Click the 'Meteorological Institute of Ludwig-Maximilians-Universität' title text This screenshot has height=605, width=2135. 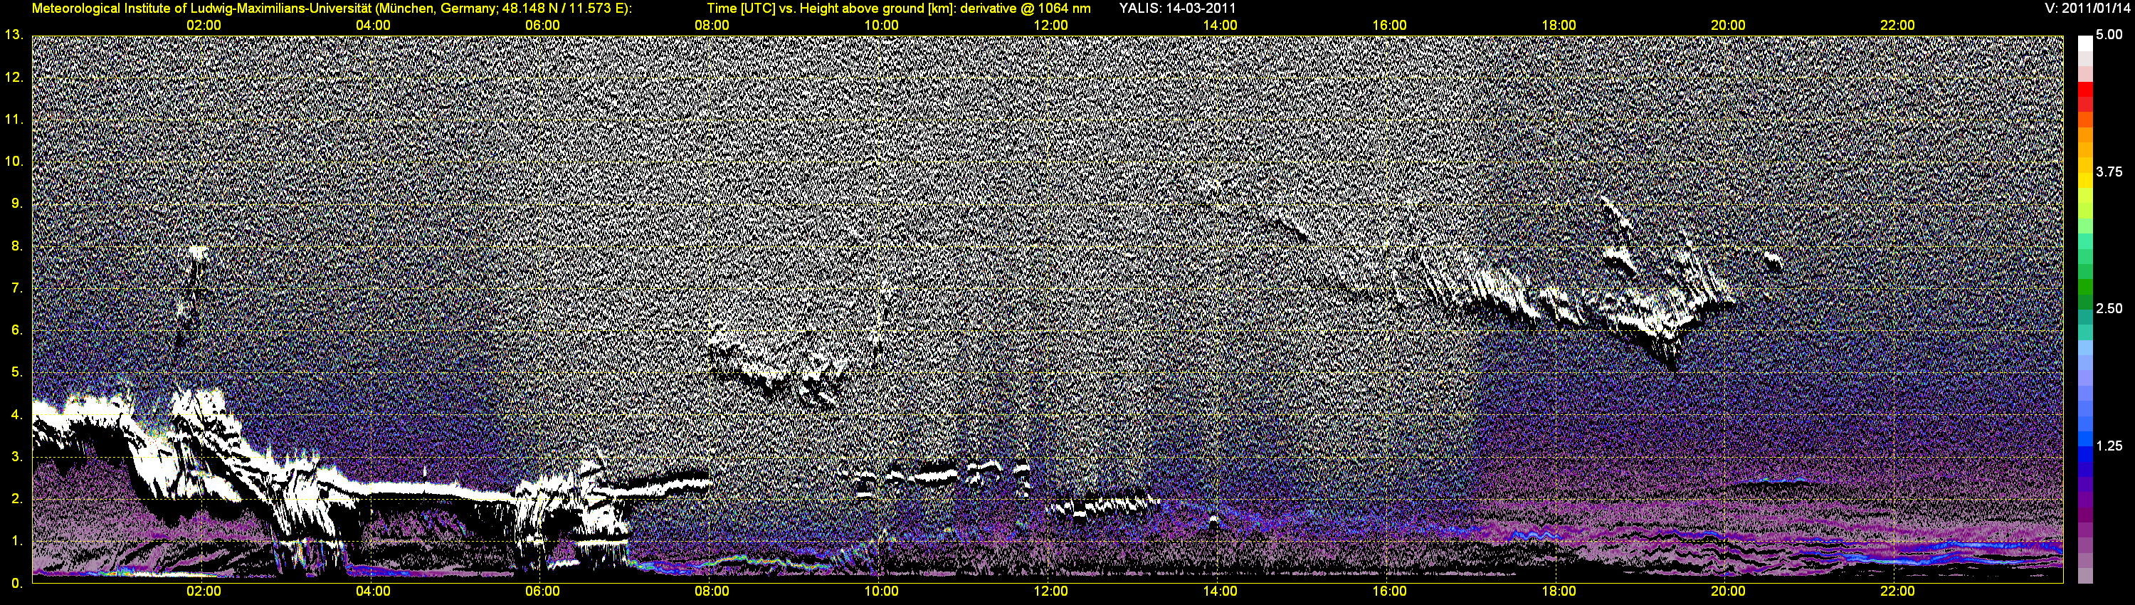(201, 9)
